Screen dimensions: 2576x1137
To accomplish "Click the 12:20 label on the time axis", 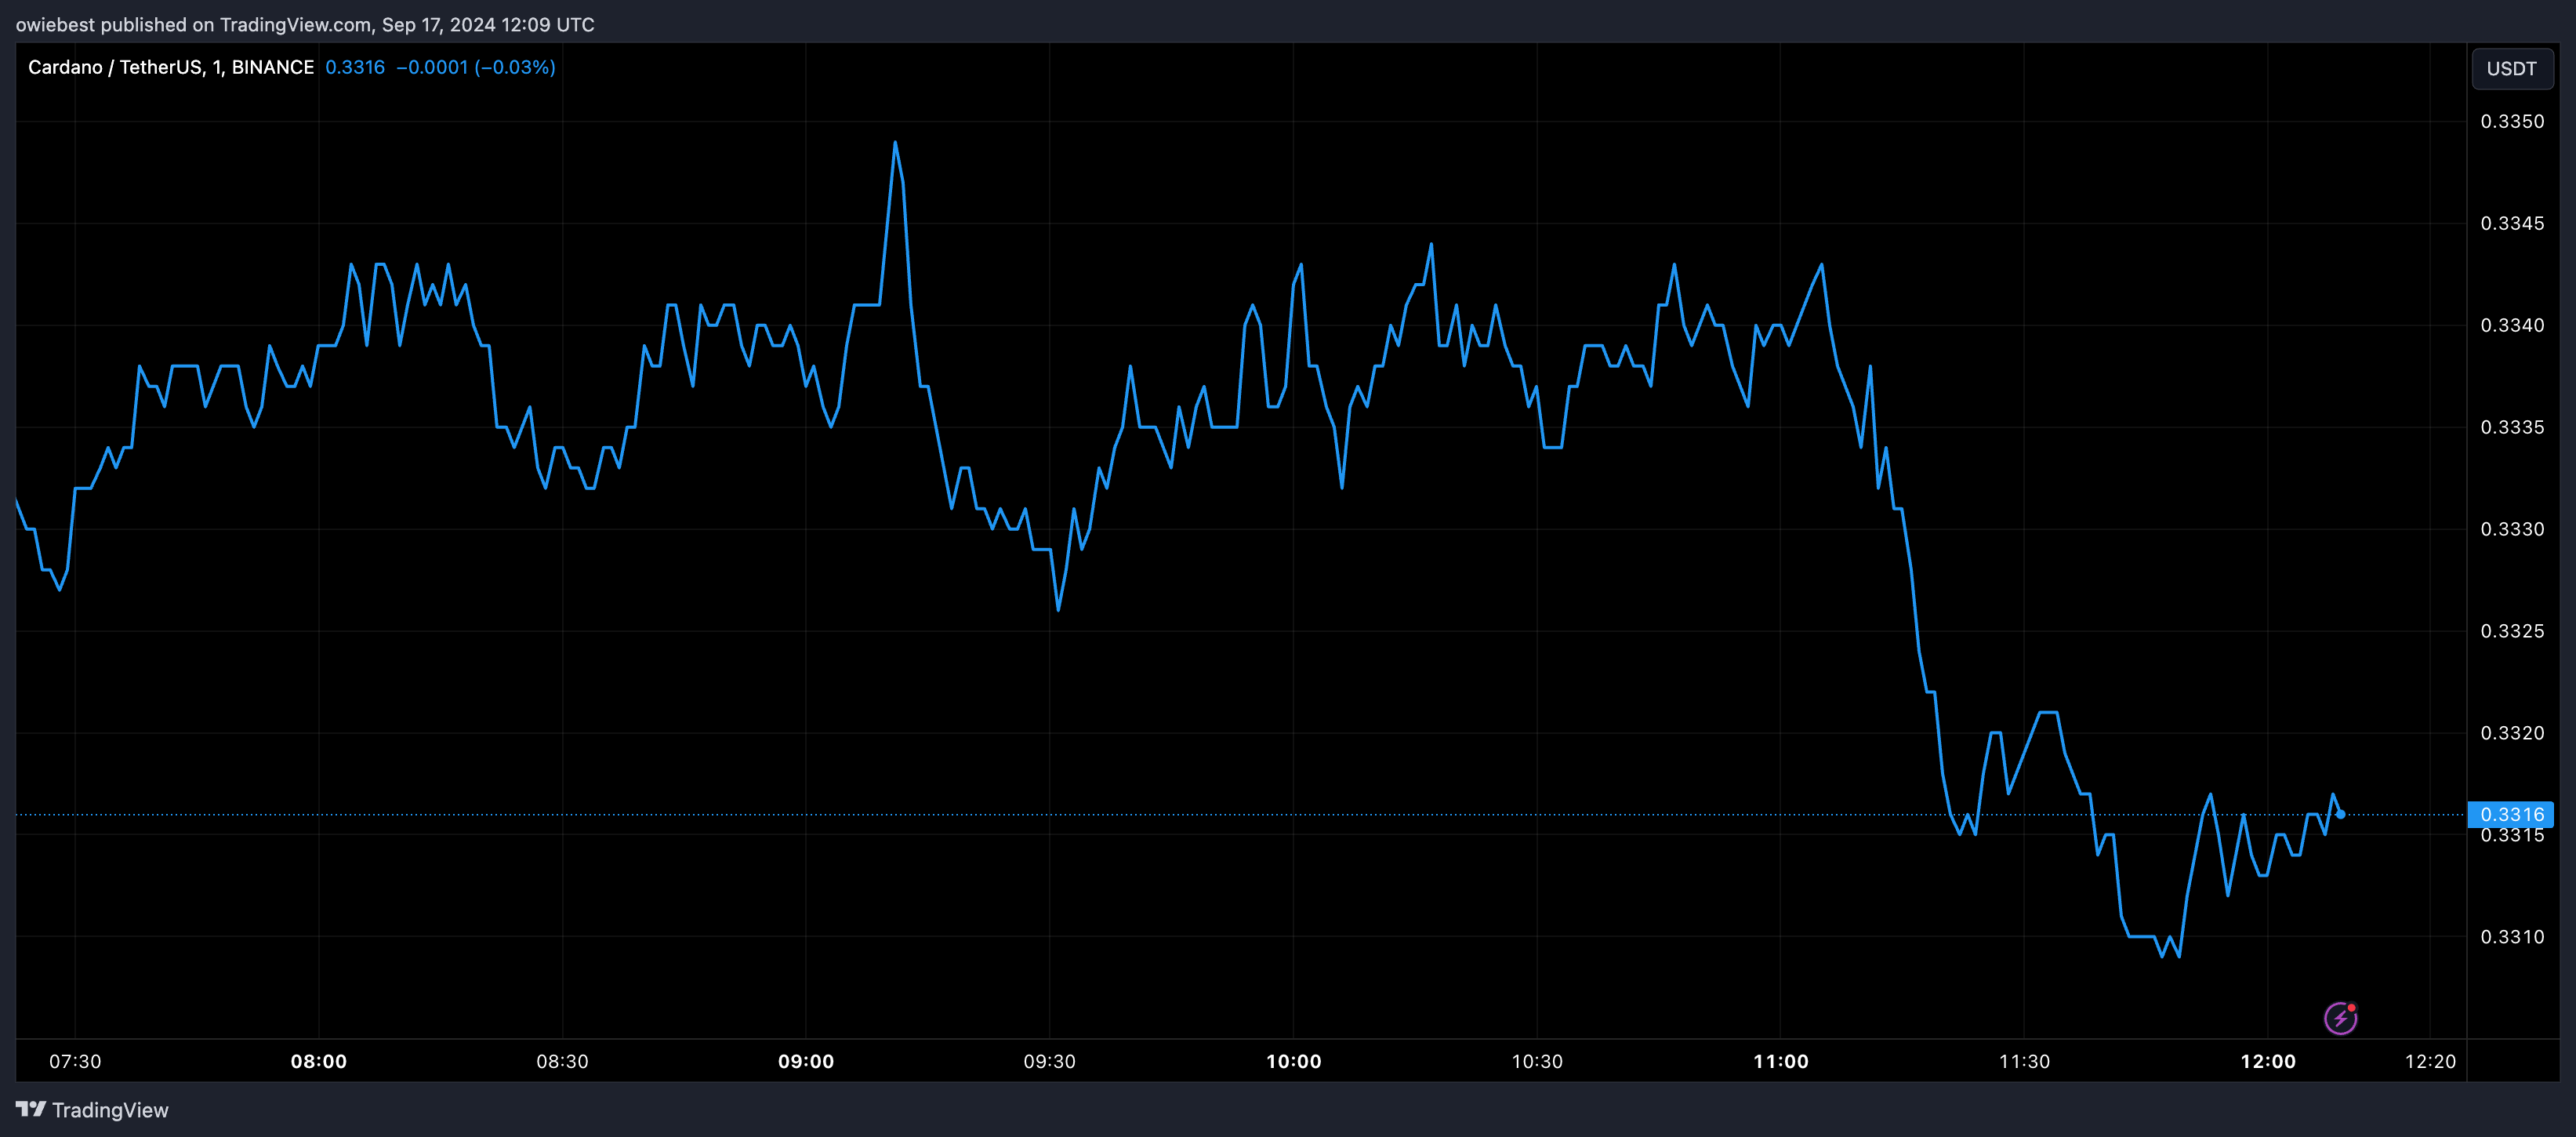I will tap(2431, 1061).
